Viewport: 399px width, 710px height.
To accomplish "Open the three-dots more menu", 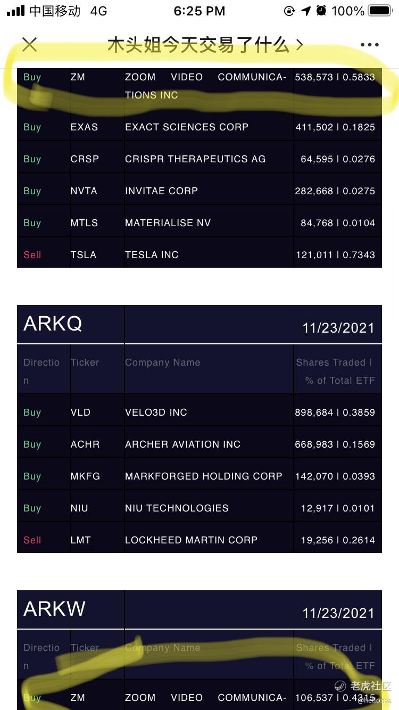I will [369, 45].
